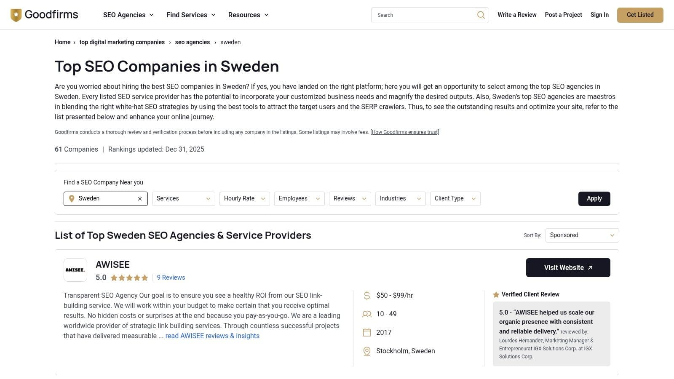Expand the Industries filter dropdown
Screen dimensions: 674x379
pyautogui.click(x=400, y=198)
